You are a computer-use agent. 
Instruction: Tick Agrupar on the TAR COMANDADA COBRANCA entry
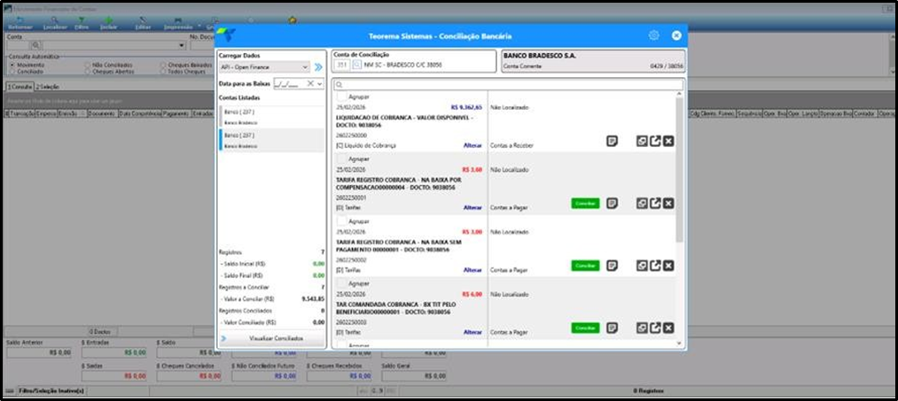[341, 283]
